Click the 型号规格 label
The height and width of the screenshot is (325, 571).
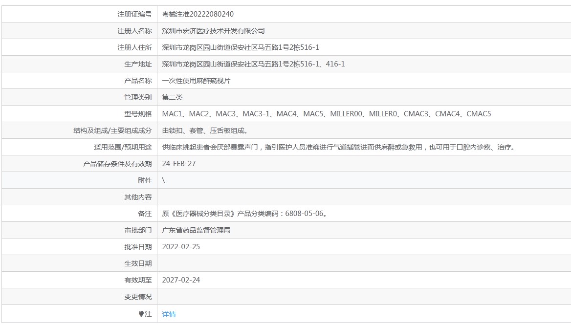coord(138,114)
